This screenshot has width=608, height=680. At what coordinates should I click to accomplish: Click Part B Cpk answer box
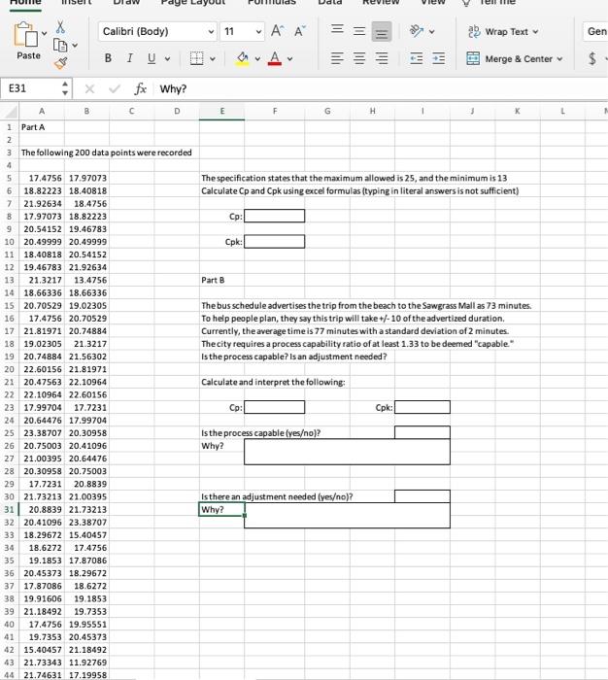(x=422, y=407)
